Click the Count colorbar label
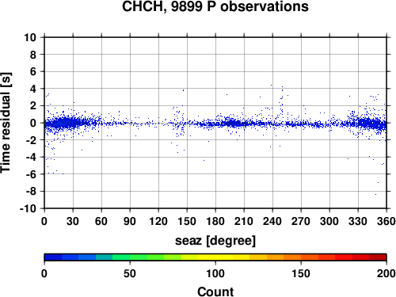396x297 pixels. (215, 291)
